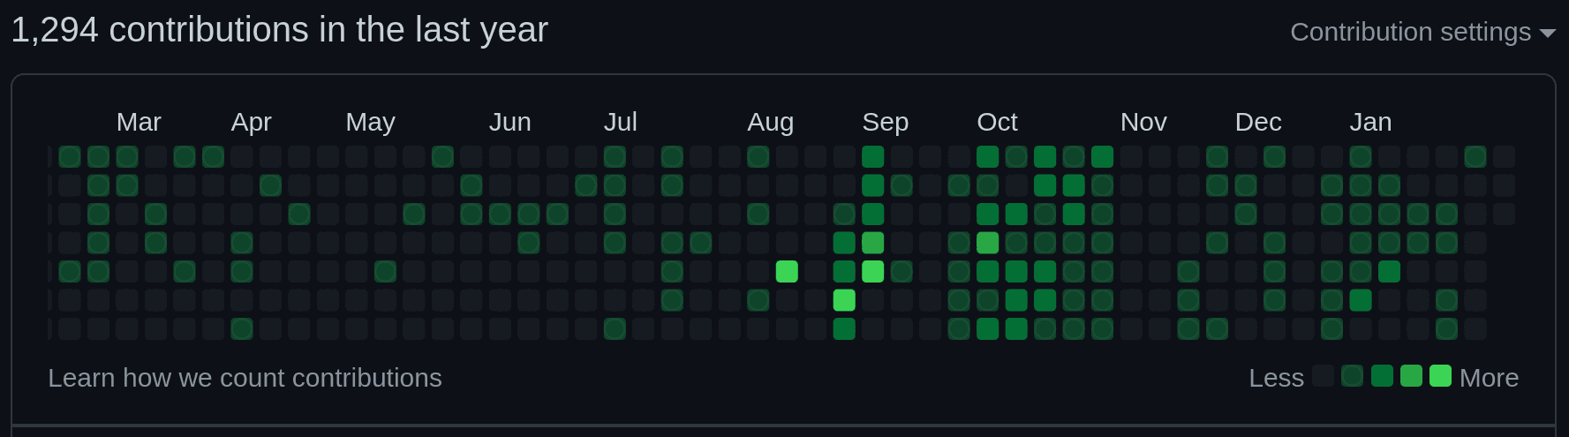Click the Jan month label
The width and height of the screenshot is (1569, 437).
point(1370,122)
